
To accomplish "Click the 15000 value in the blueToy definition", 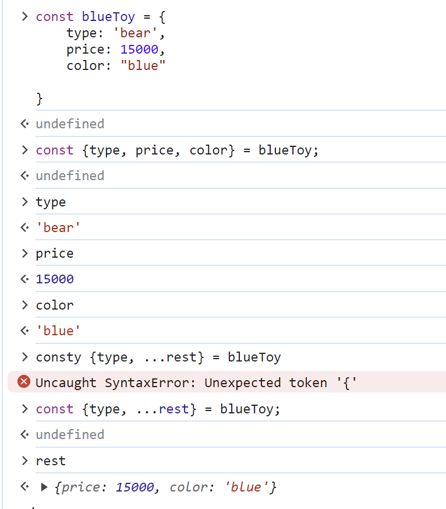I will (139, 50).
